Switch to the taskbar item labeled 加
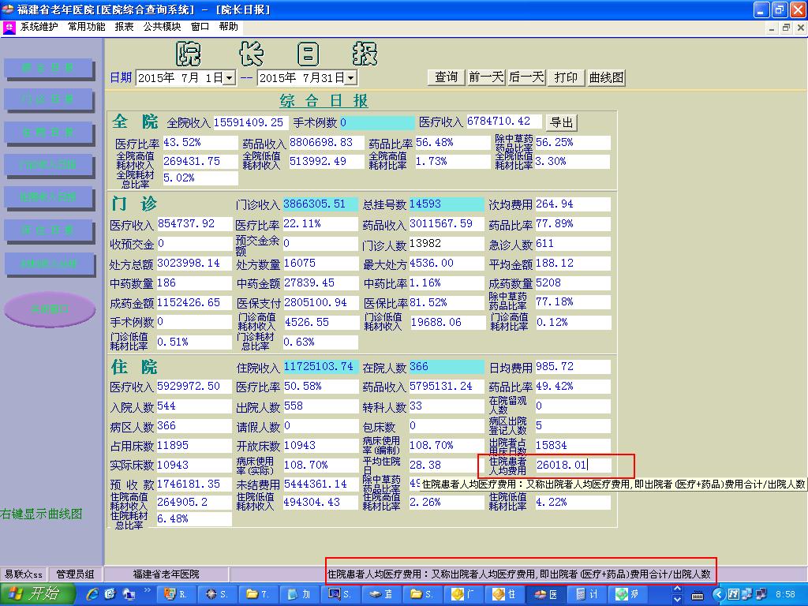This screenshot has height=606, width=808. (299, 594)
